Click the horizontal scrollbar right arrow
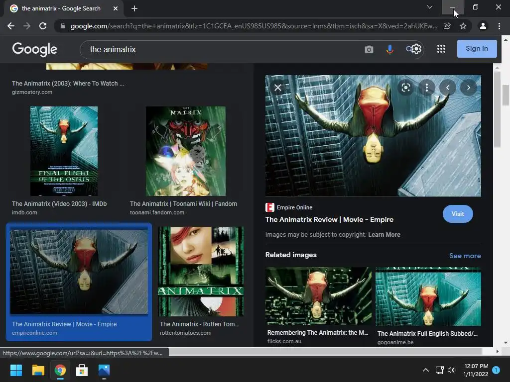Viewport: 510px width, 382px height. (497, 352)
